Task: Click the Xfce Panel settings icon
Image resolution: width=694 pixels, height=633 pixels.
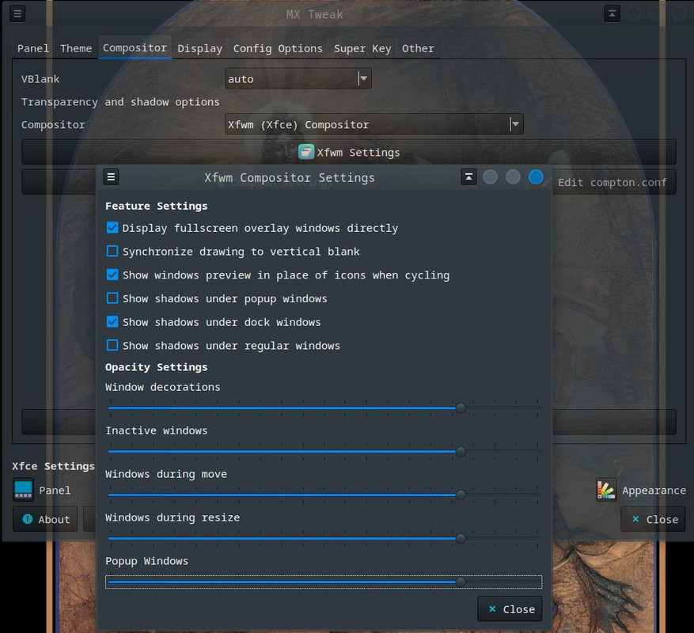Action: tap(23, 490)
